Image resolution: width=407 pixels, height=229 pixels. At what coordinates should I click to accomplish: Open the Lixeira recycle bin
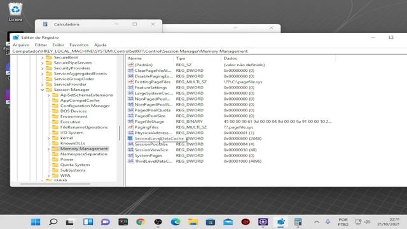[15, 11]
